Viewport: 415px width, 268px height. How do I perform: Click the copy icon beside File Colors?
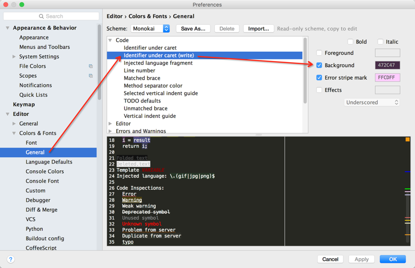[91, 66]
